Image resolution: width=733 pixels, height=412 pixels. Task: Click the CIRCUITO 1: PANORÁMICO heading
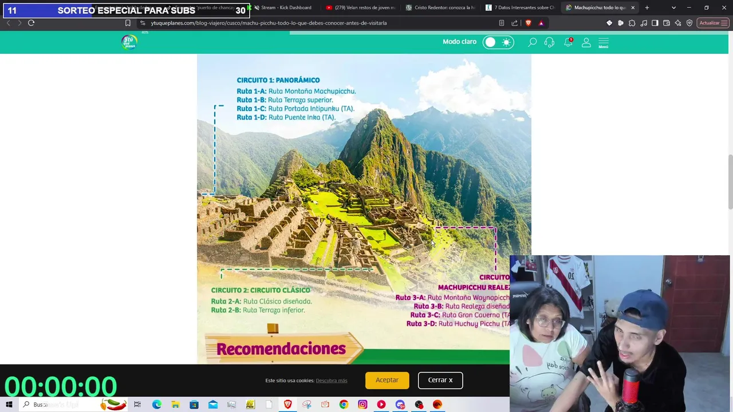coord(278,80)
